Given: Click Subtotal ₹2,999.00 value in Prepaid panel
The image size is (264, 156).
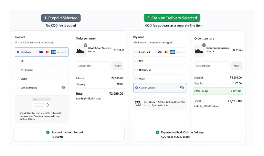Looking at the screenshot, I should point(117,78).
